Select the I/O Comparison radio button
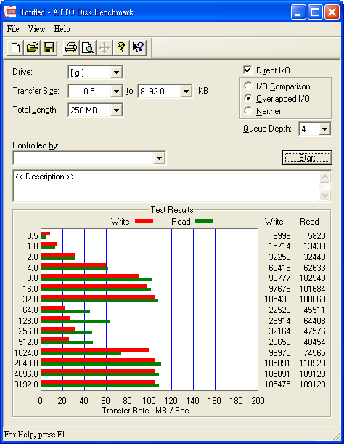Image resolution: width=344 pixels, height=444 pixels. [247, 86]
